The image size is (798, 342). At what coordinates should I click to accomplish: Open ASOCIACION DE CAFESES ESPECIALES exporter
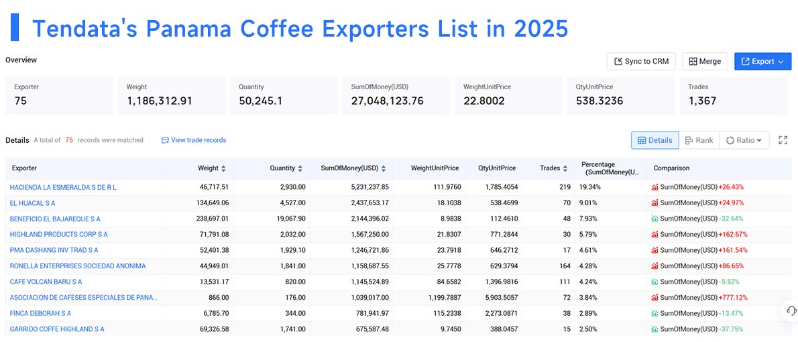(84, 298)
